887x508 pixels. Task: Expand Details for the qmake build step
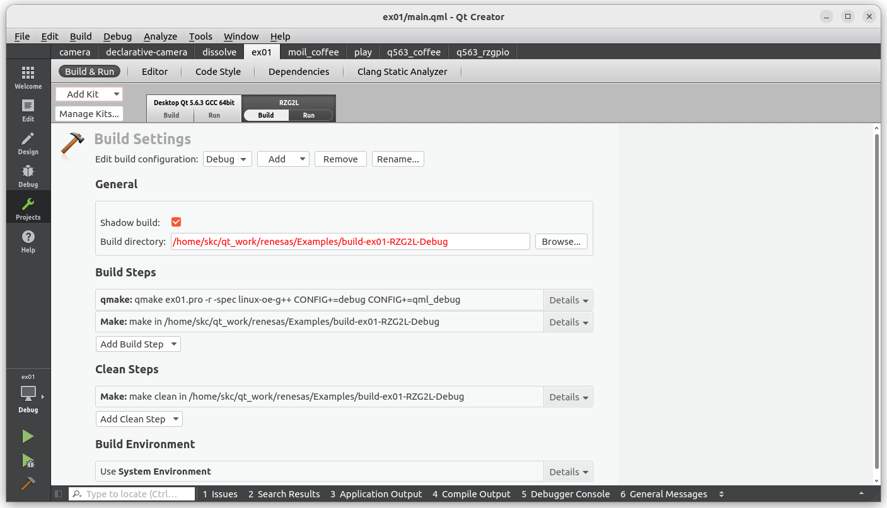pos(567,300)
